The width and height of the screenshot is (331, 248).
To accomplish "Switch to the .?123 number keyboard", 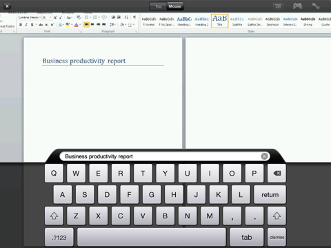I will (x=59, y=237).
